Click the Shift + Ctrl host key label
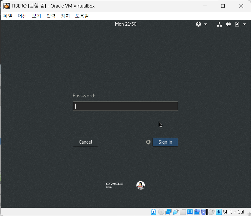Viewport: 251px width, 216px height. pos(233,212)
